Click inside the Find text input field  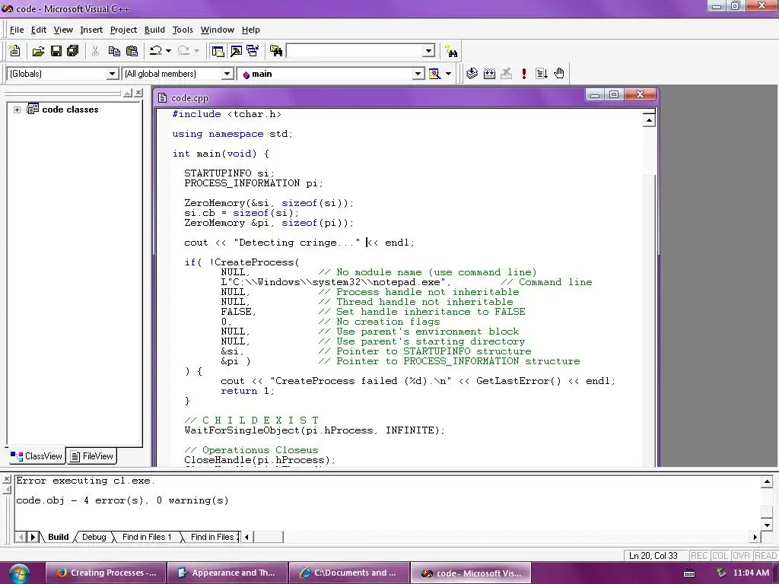[x=355, y=51]
